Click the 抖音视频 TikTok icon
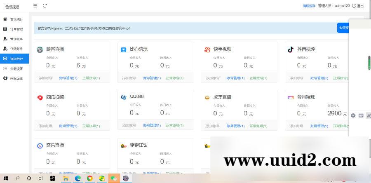 (291, 49)
